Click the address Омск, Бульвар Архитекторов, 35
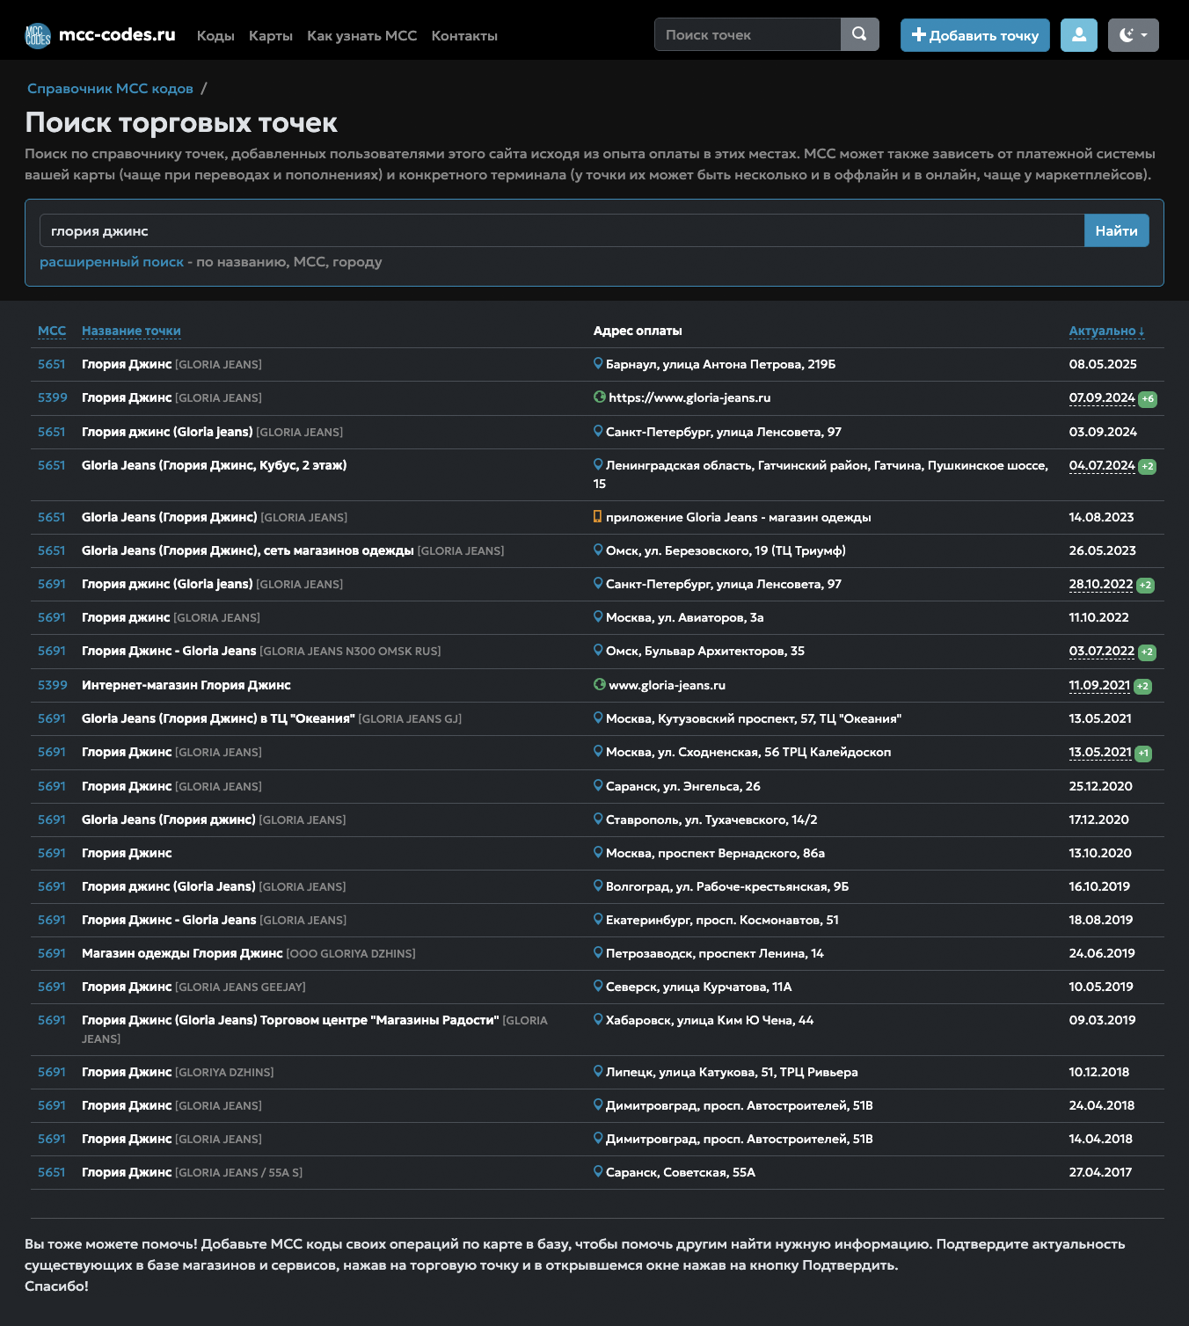Image resolution: width=1189 pixels, height=1326 pixels. [705, 651]
